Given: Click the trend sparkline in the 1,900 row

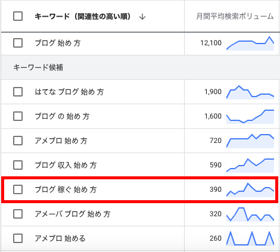Looking at the screenshot, I should pos(250,92).
